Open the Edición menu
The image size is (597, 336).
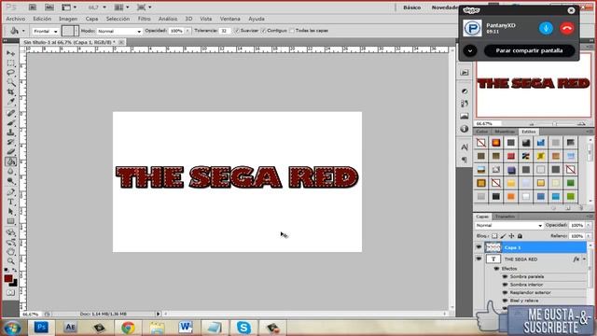42,19
